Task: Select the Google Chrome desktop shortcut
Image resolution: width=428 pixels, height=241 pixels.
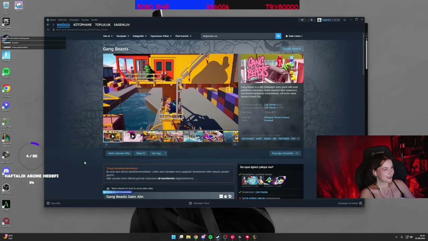Action: pos(6,90)
